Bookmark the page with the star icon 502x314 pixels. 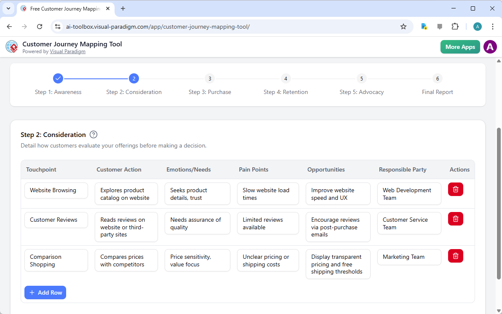tap(403, 26)
